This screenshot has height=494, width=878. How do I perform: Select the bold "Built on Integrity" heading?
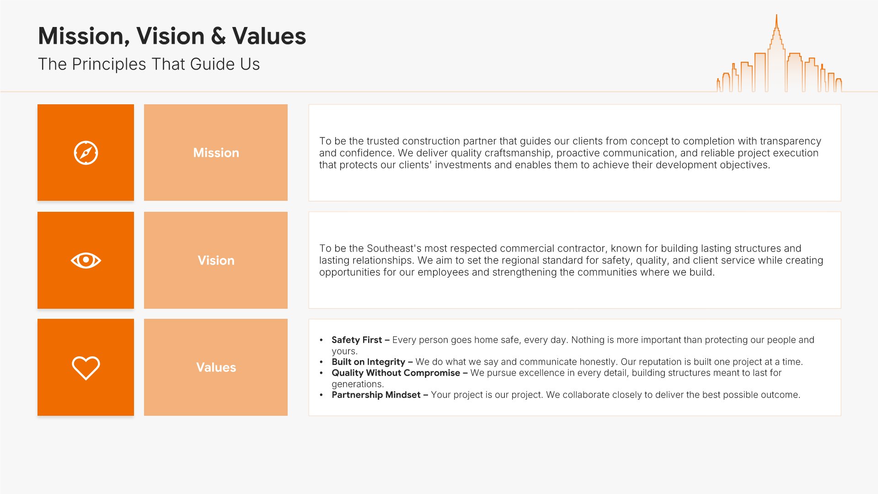coord(369,362)
